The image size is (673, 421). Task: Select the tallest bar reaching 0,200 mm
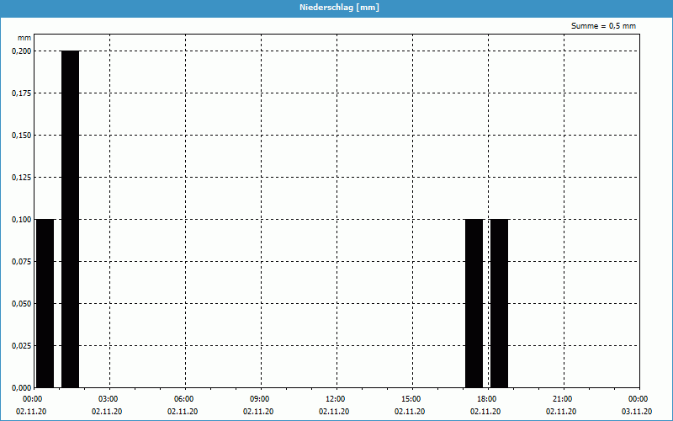click(x=70, y=219)
